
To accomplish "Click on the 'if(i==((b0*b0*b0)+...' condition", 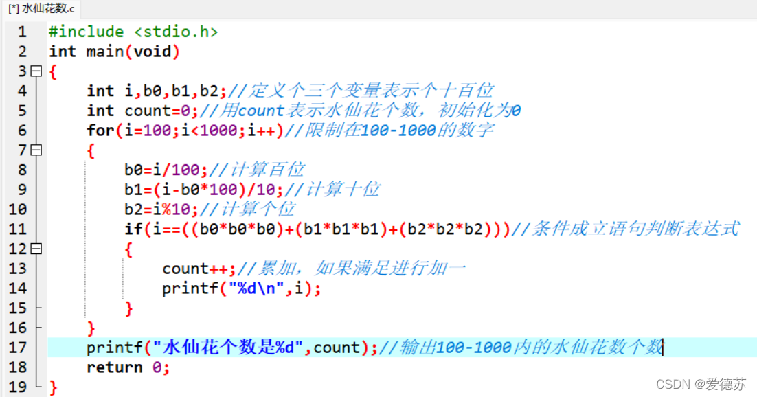I will [317, 229].
